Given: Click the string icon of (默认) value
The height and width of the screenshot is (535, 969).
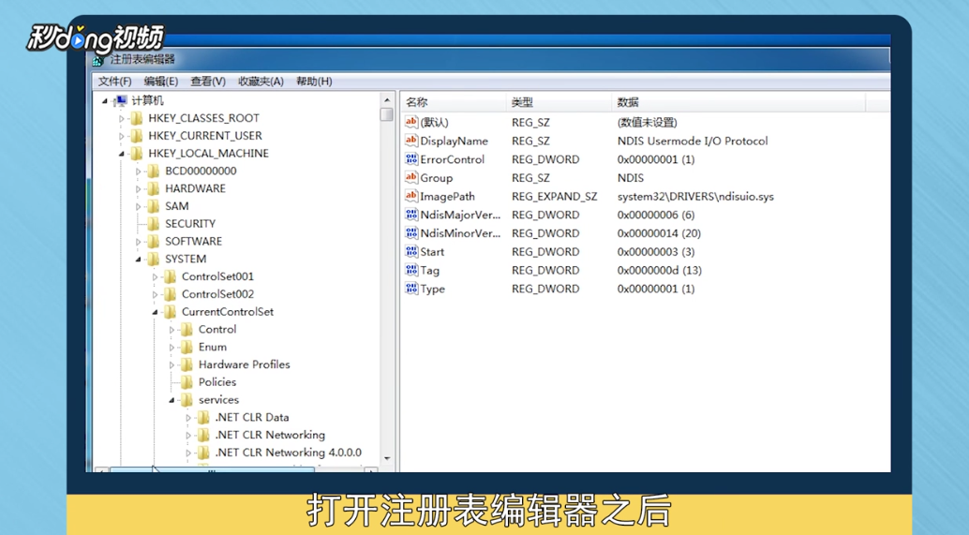Looking at the screenshot, I should tap(411, 122).
